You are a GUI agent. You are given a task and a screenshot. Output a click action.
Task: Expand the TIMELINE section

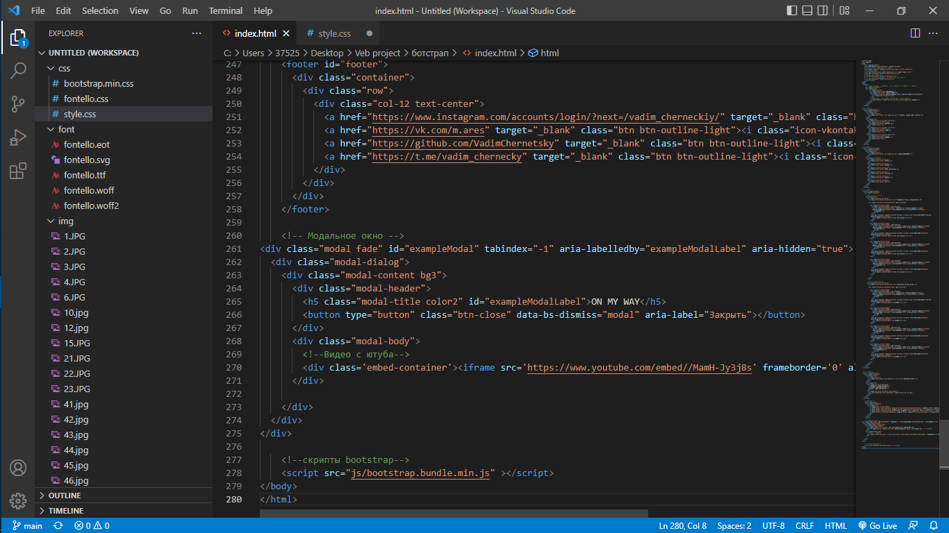tap(66, 511)
